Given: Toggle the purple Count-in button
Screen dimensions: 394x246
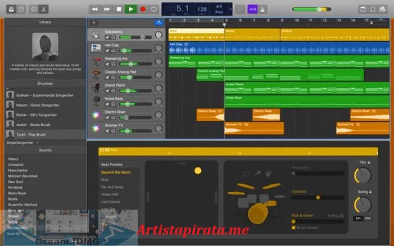Looking at the screenshot, I should tap(252, 10).
